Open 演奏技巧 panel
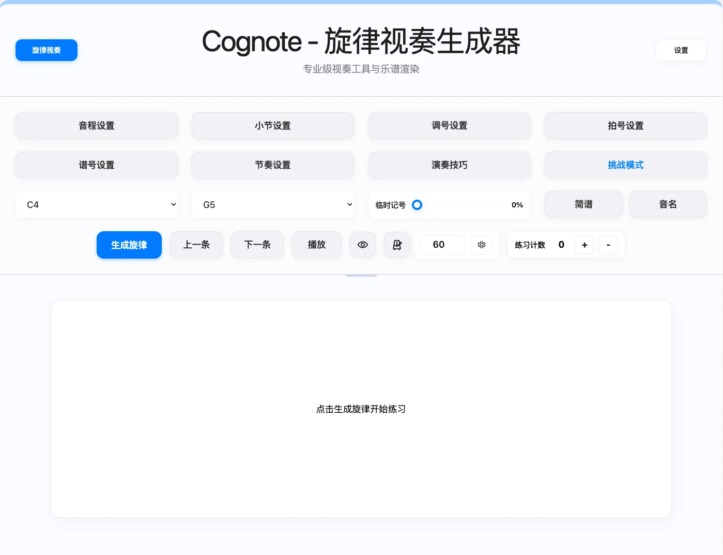The width and height of the screenshot is (723, 555). point(450,165)
